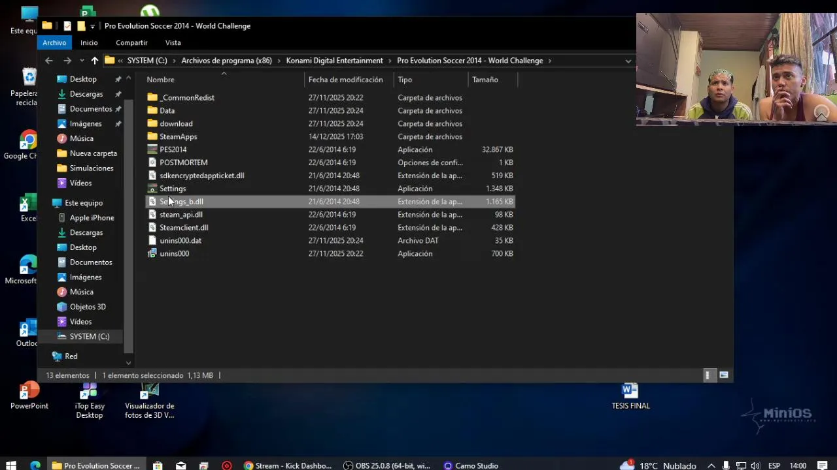Switch to the Compartir ribbon tab
Screen dimensions: 837x470
pyautogui.click(x=131, y=42)
